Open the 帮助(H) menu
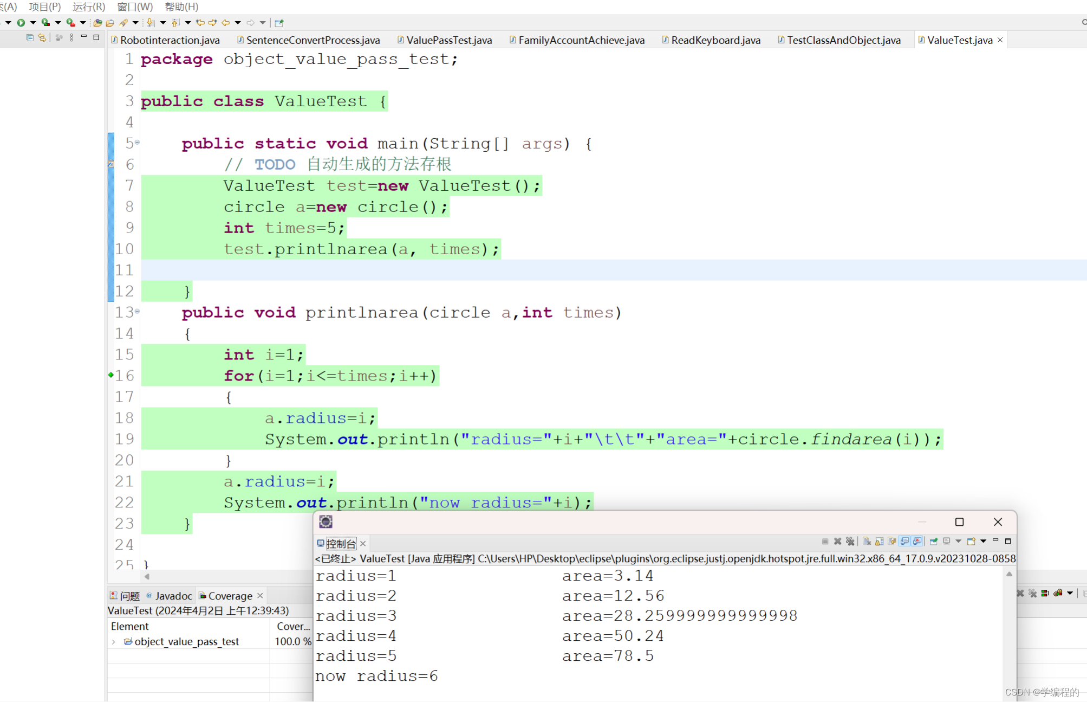This screenshot has width=1087, height=702. pyautogui.click(x=181, y=7)
